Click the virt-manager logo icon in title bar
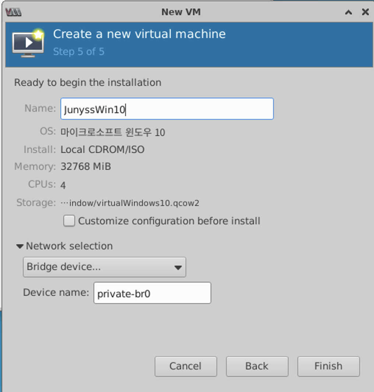374x392 pixels. (13, 12)
